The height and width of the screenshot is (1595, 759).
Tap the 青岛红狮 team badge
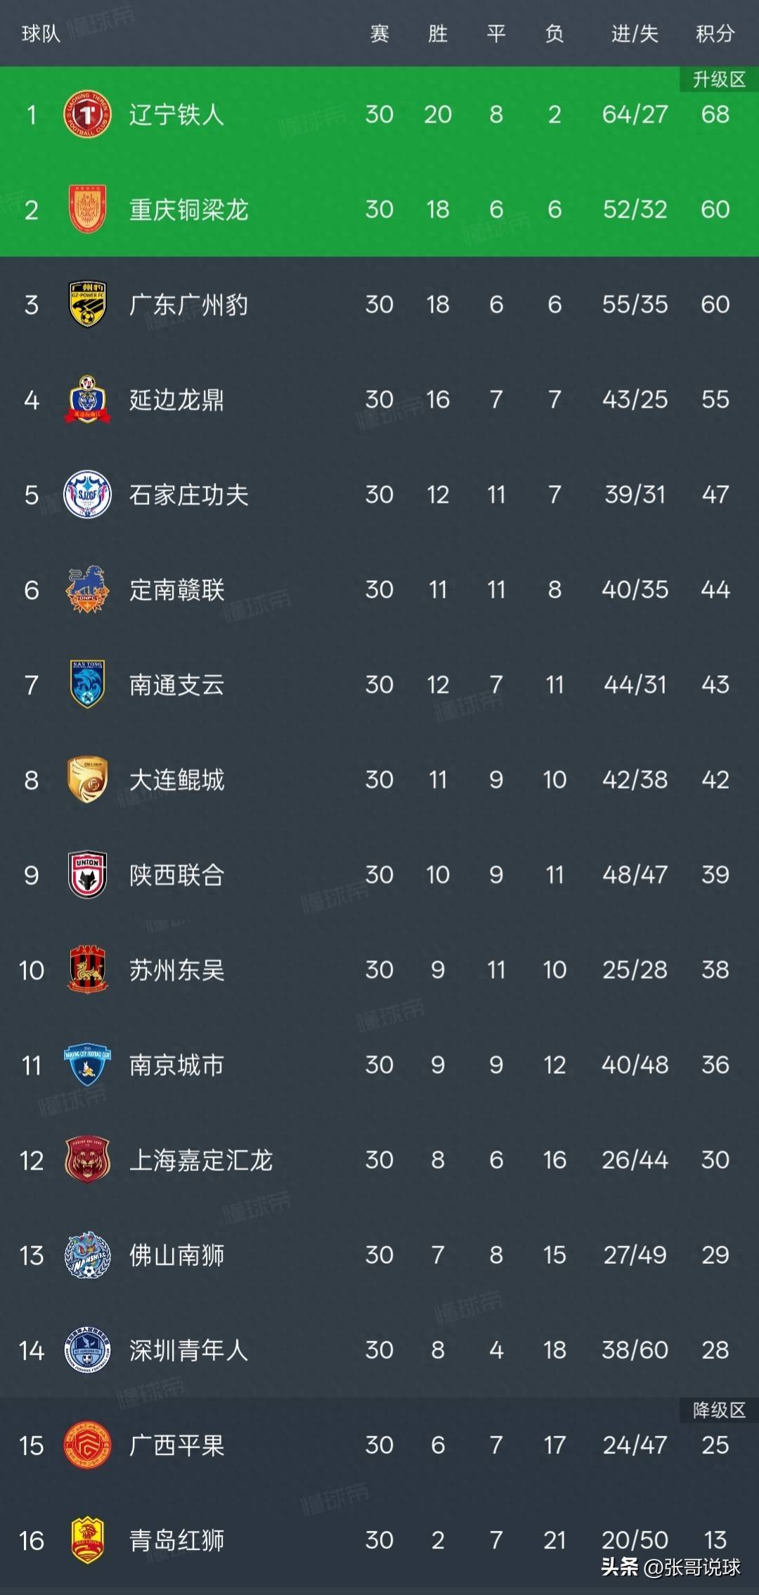point(87,1540)
